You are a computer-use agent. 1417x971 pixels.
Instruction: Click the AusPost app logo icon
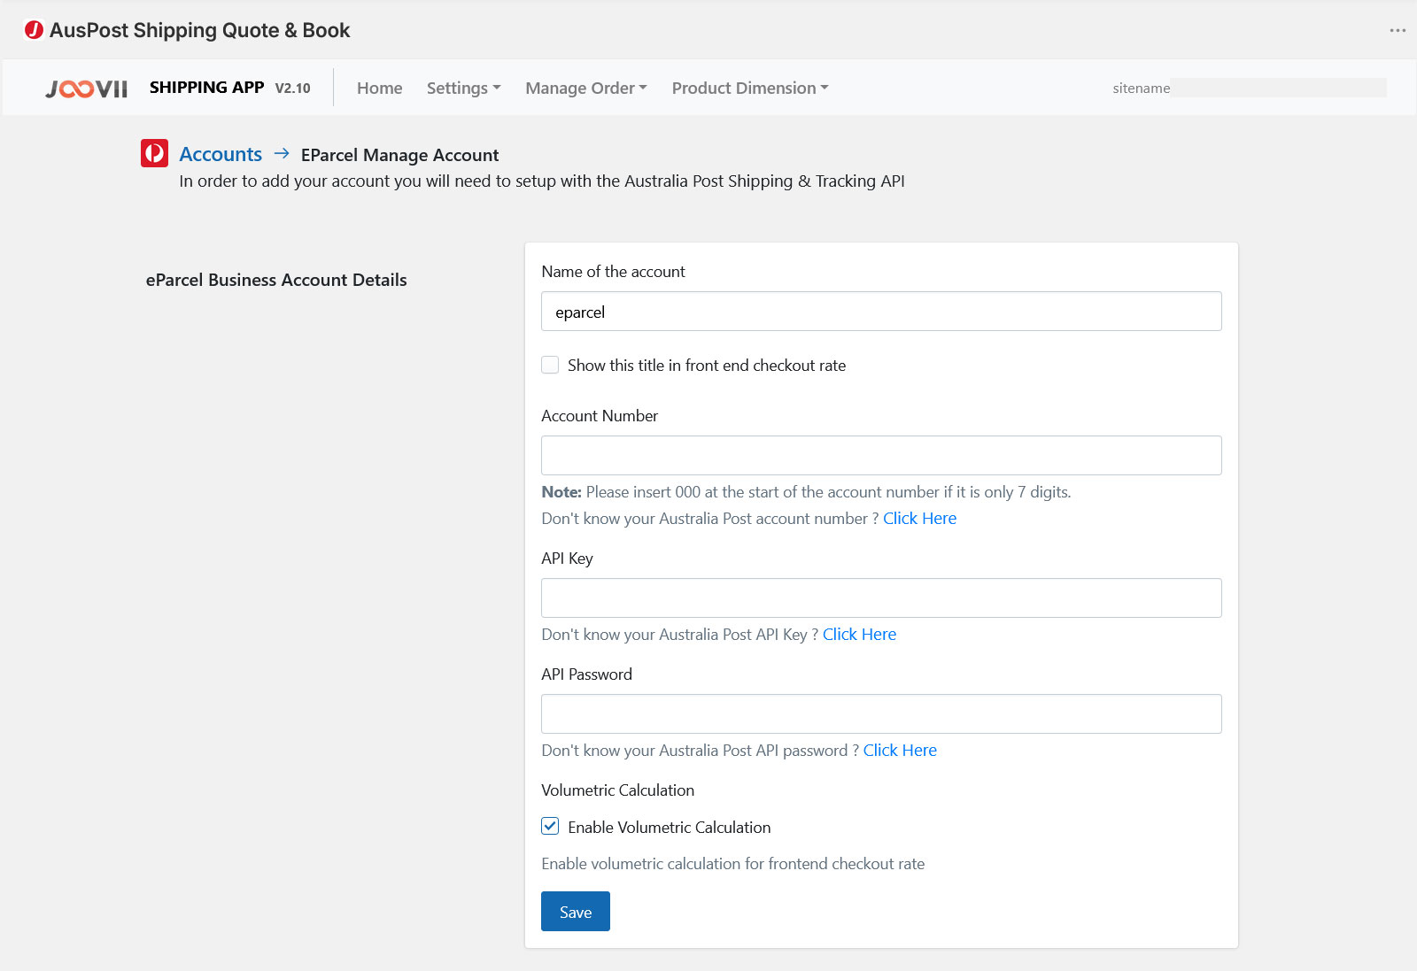(34, 30)
